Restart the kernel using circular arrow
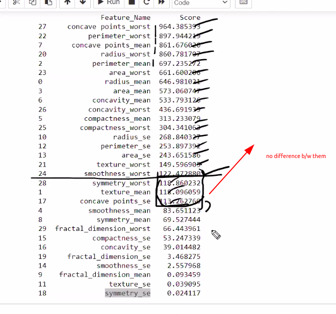Image resolution: width=336 pixels, height=314 pixels. click(147, 3)
